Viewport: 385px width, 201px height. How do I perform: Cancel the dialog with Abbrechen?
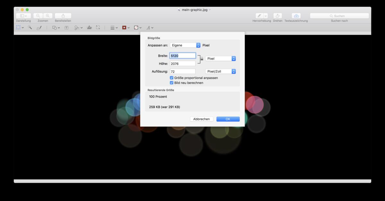click(x=201, y=119)
